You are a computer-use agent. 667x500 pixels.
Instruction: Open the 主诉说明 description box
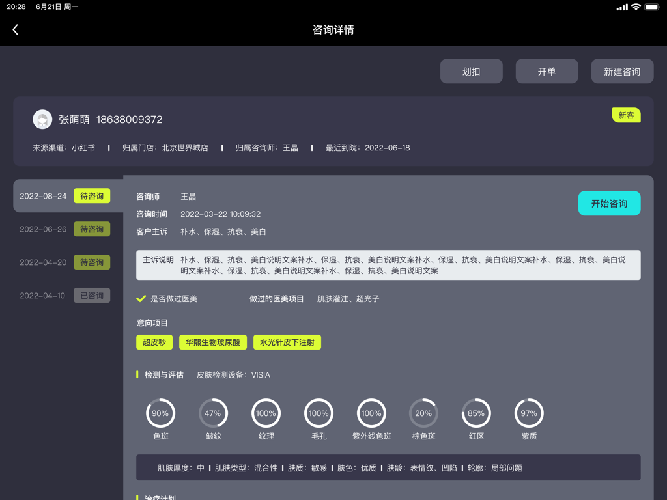tap(387, 263)
